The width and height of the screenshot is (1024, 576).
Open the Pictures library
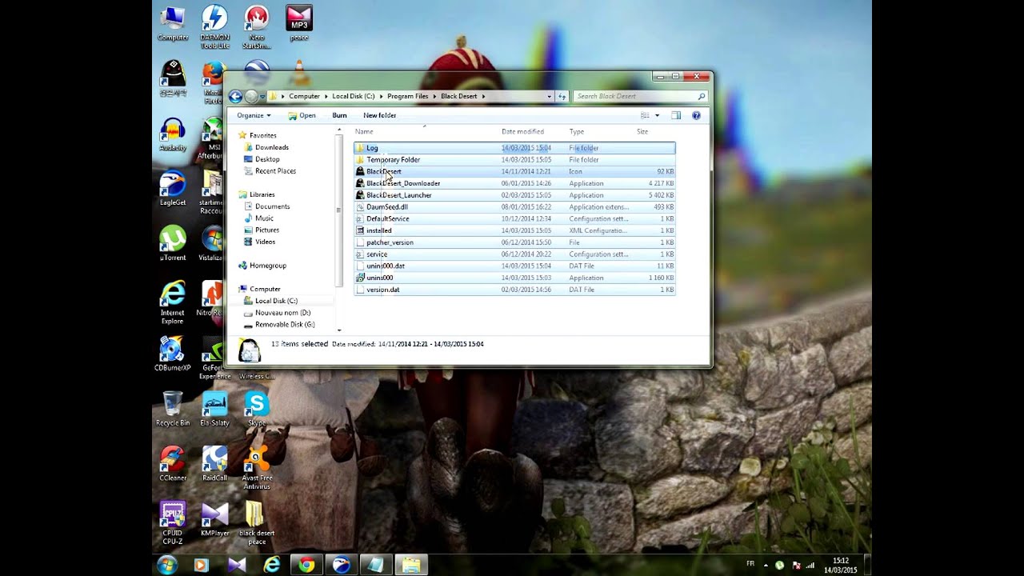267,230
